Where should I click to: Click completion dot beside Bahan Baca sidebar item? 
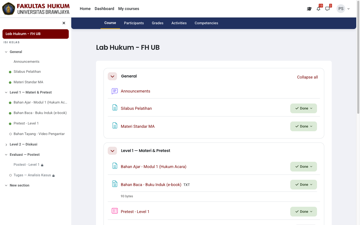pos(10,113)
